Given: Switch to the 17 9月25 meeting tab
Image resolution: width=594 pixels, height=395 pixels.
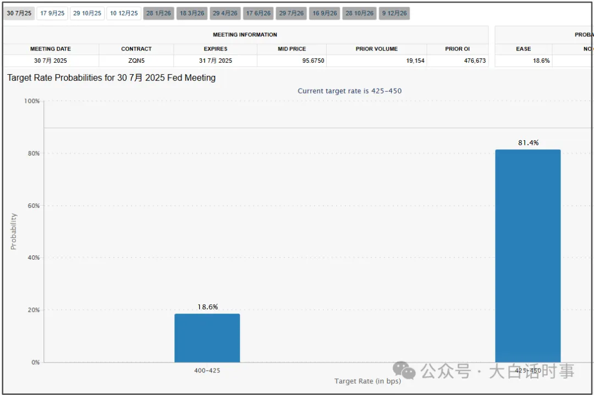Looking at the screenshot, I should [x=52, y=13].
